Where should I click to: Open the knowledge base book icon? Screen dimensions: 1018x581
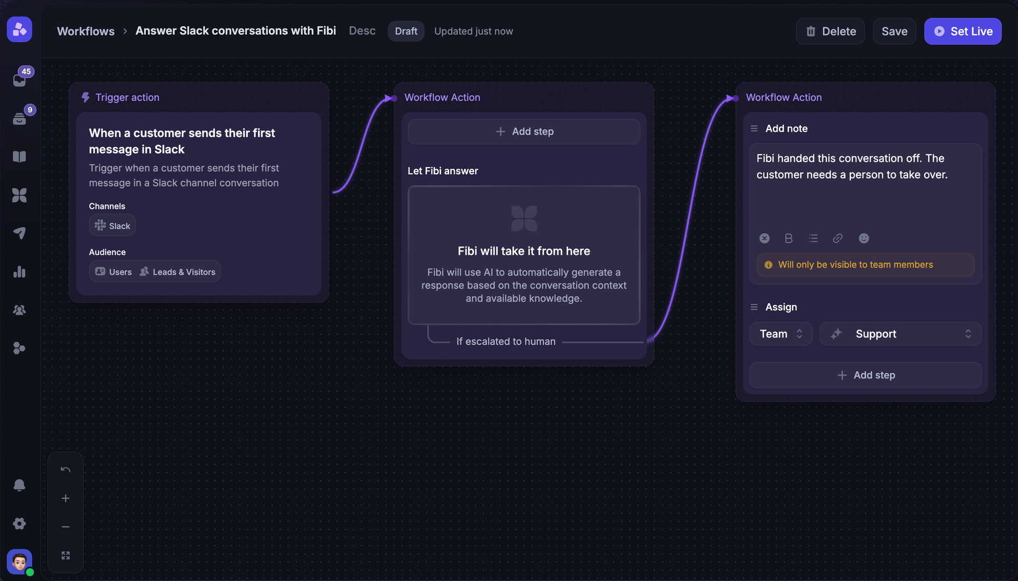tap(20, 157)
